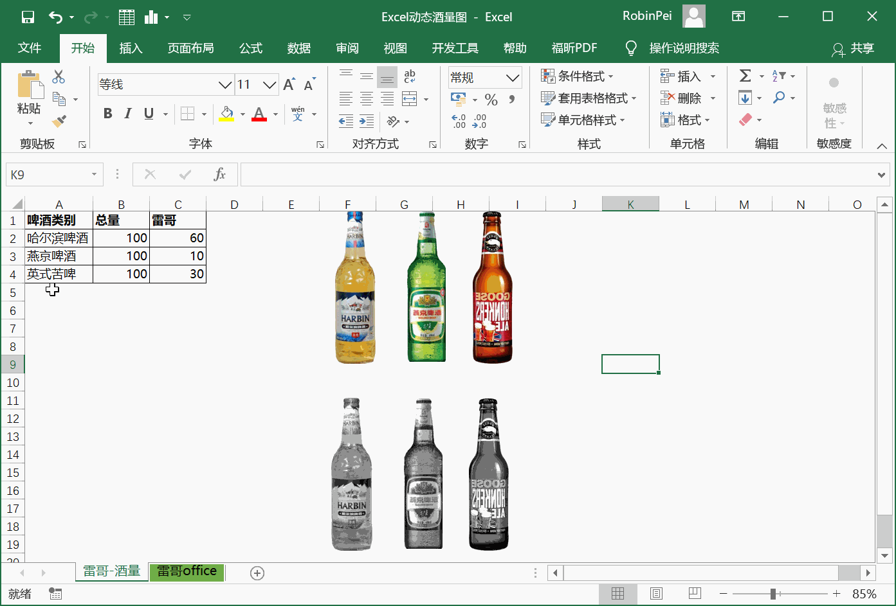Switch to Page Break Preview
Image resolution: width=896 pixels, height=606 pixels.
pos(695,594)
